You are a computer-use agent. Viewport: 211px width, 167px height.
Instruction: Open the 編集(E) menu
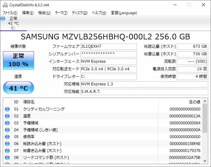[28, 13]
